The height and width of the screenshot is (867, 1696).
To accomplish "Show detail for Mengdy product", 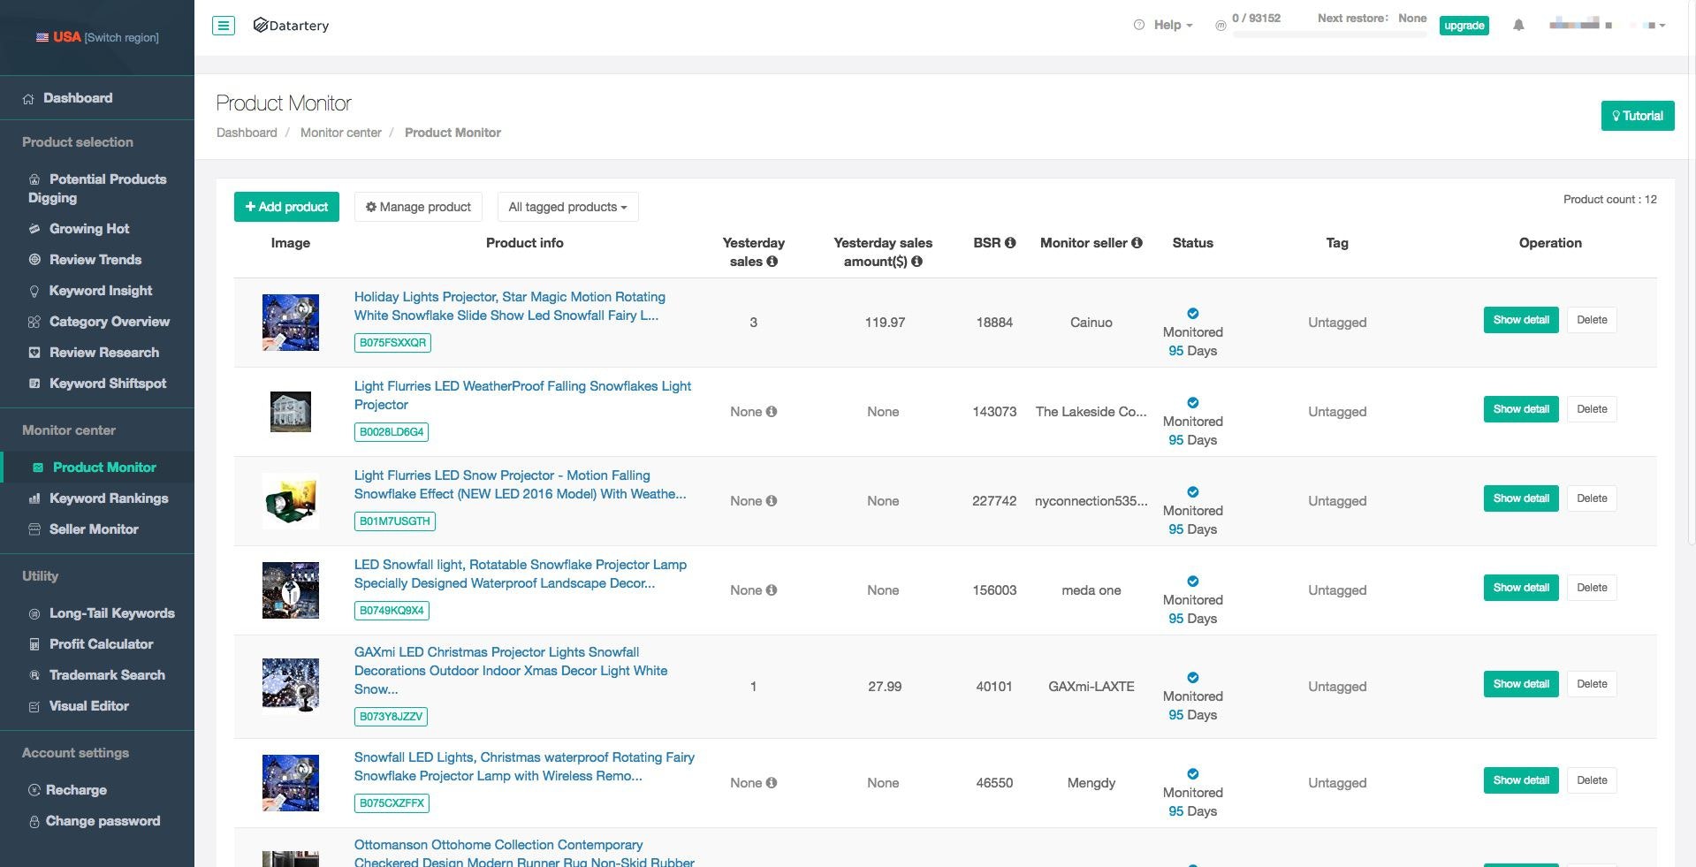I will point(1521,780).
